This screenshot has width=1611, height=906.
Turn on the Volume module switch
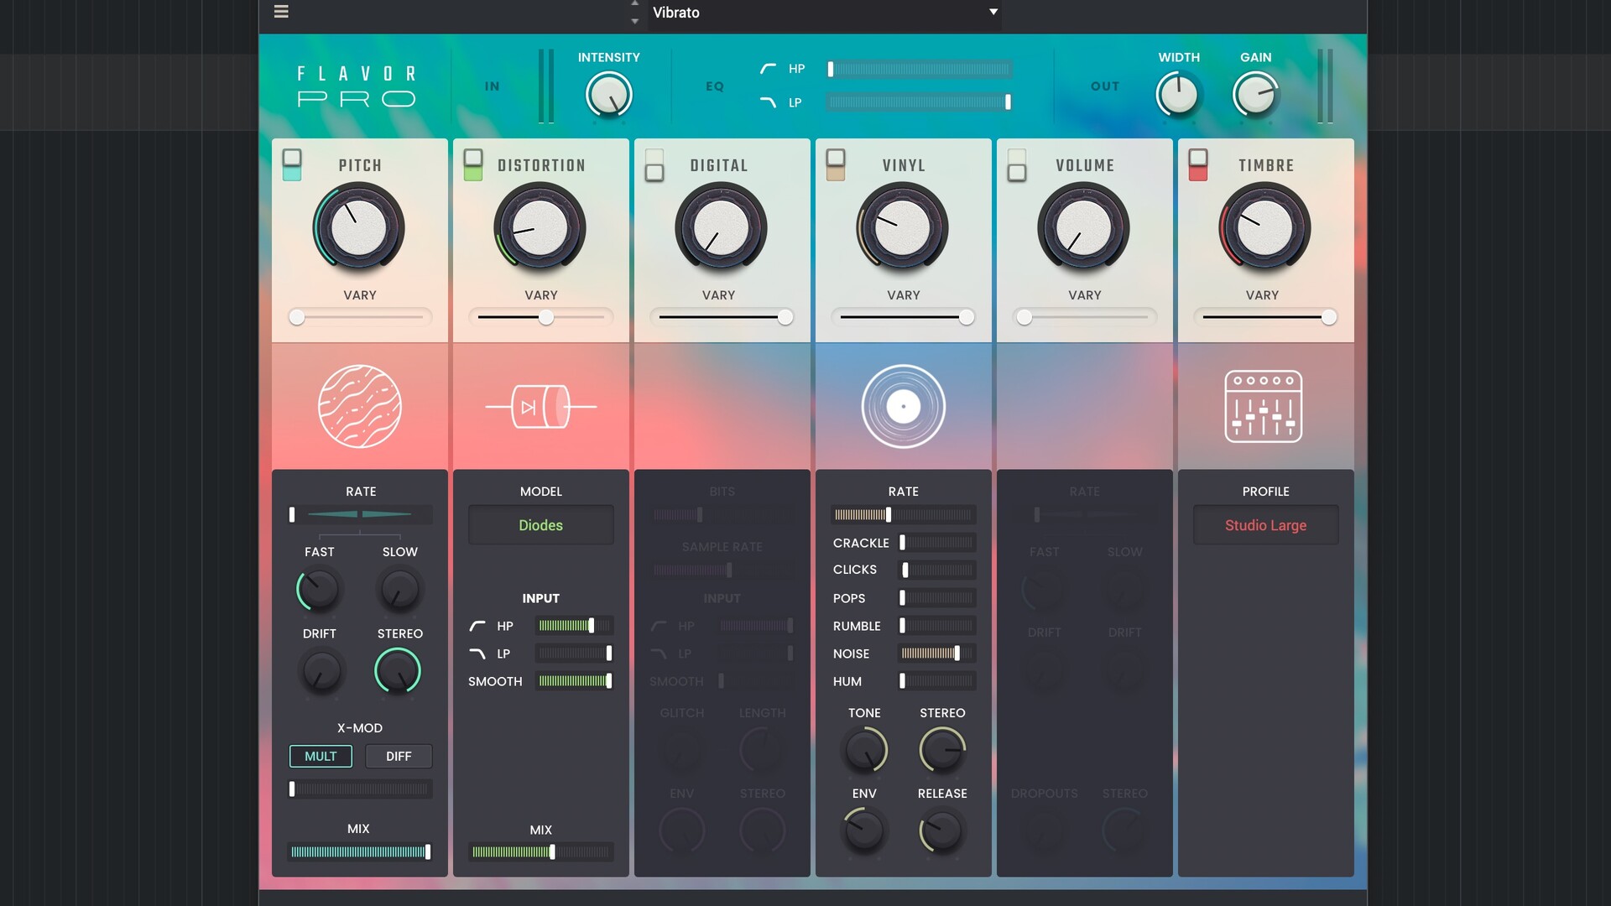coord(1017,164)
